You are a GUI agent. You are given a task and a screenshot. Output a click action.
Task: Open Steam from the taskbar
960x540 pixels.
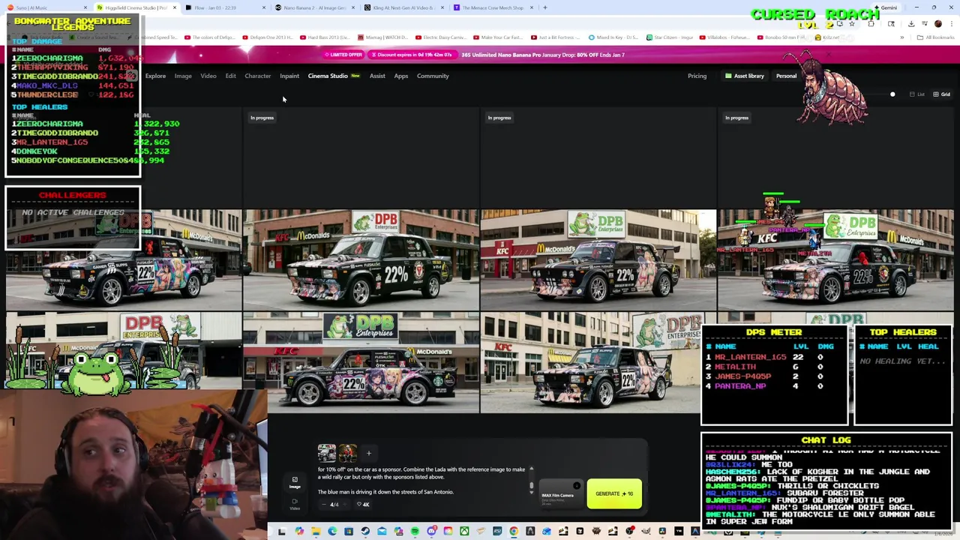[x=365, y=532]
